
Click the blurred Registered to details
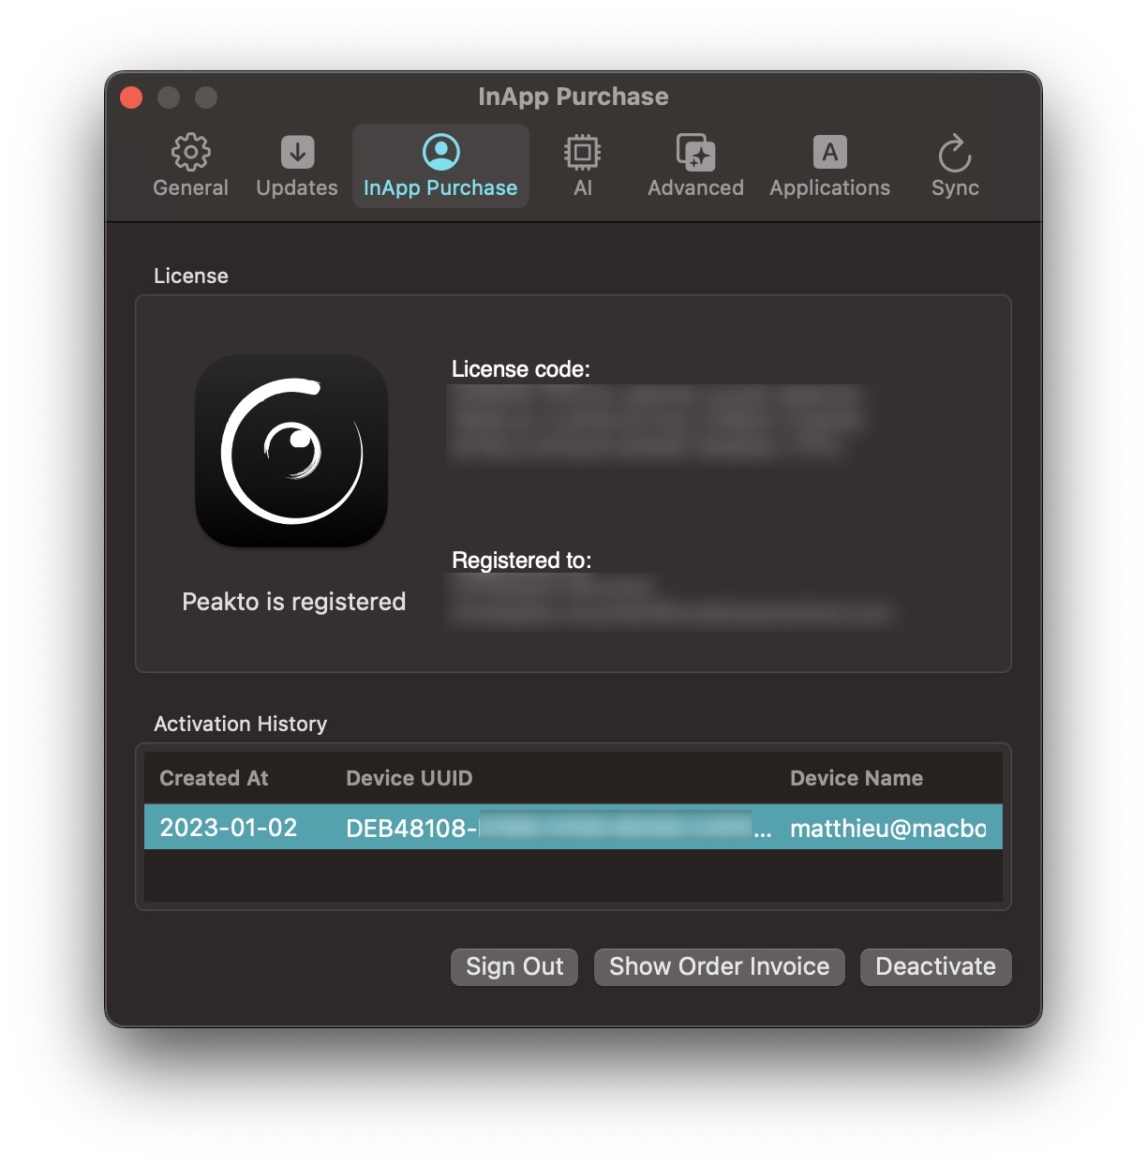[670, 601]
